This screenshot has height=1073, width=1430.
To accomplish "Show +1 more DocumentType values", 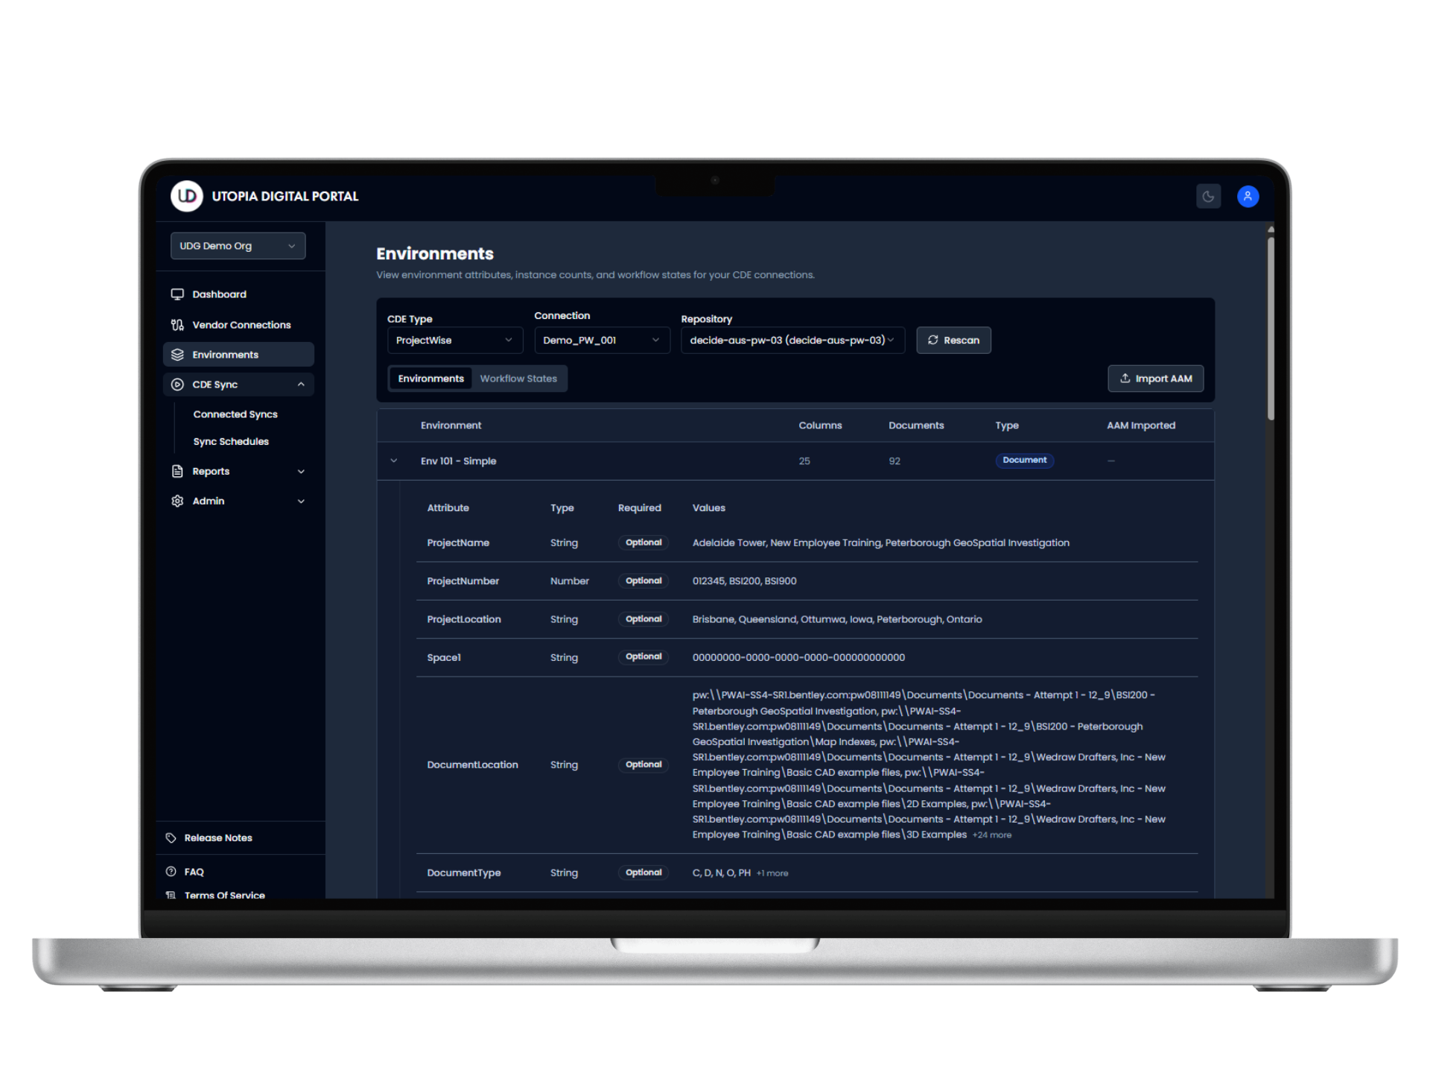I will pos(772,873).
